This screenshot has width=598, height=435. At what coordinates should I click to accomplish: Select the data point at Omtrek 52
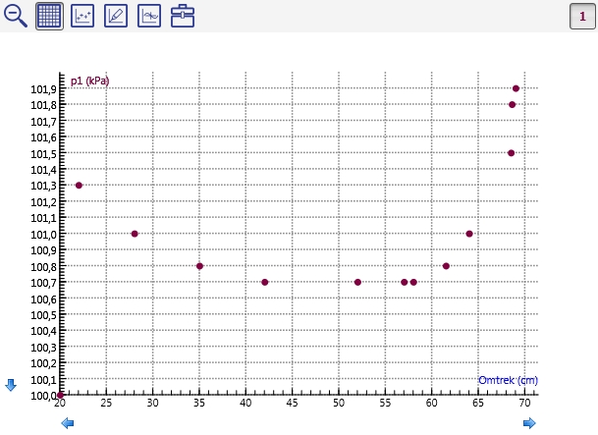[357, 282]
